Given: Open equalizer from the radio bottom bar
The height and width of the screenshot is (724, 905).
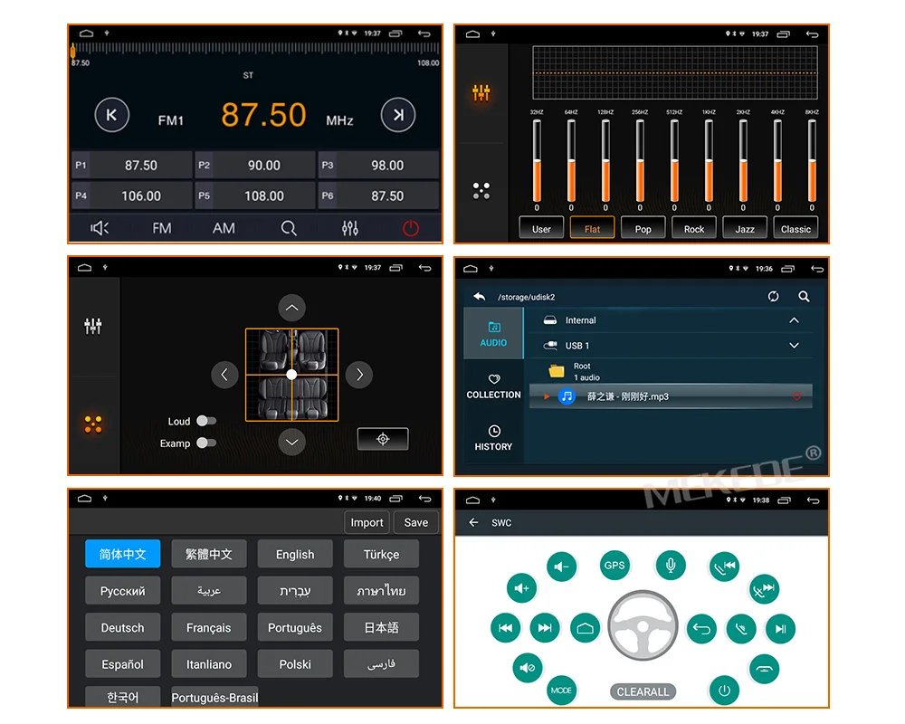Looking at the screenshot, I should pyautogui.click(x=349, y=228).
